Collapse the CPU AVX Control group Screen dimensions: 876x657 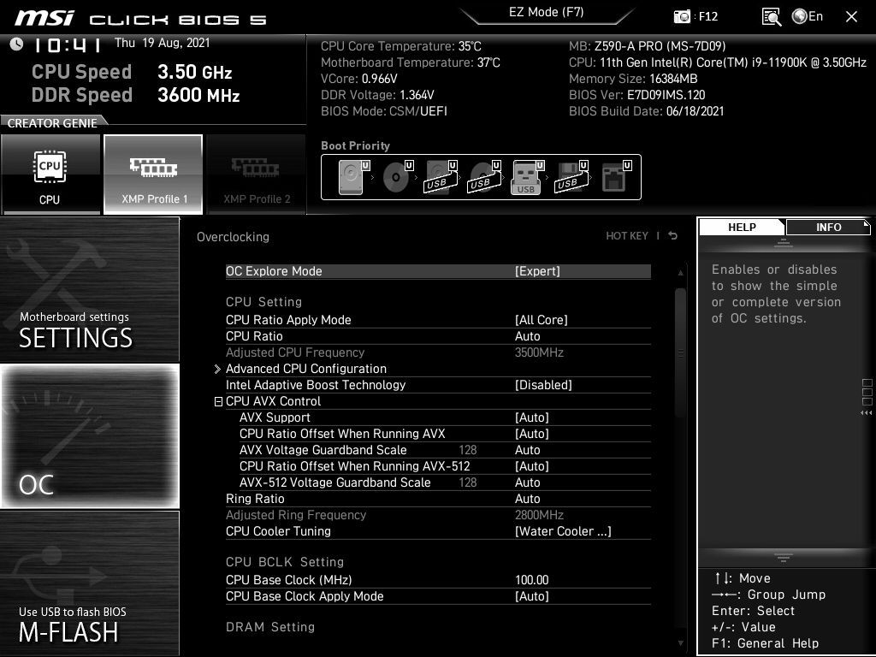218,401
